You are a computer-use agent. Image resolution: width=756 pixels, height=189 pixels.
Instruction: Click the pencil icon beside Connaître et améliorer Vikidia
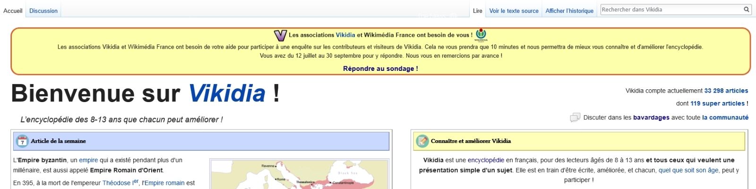(x=422, y=141)
